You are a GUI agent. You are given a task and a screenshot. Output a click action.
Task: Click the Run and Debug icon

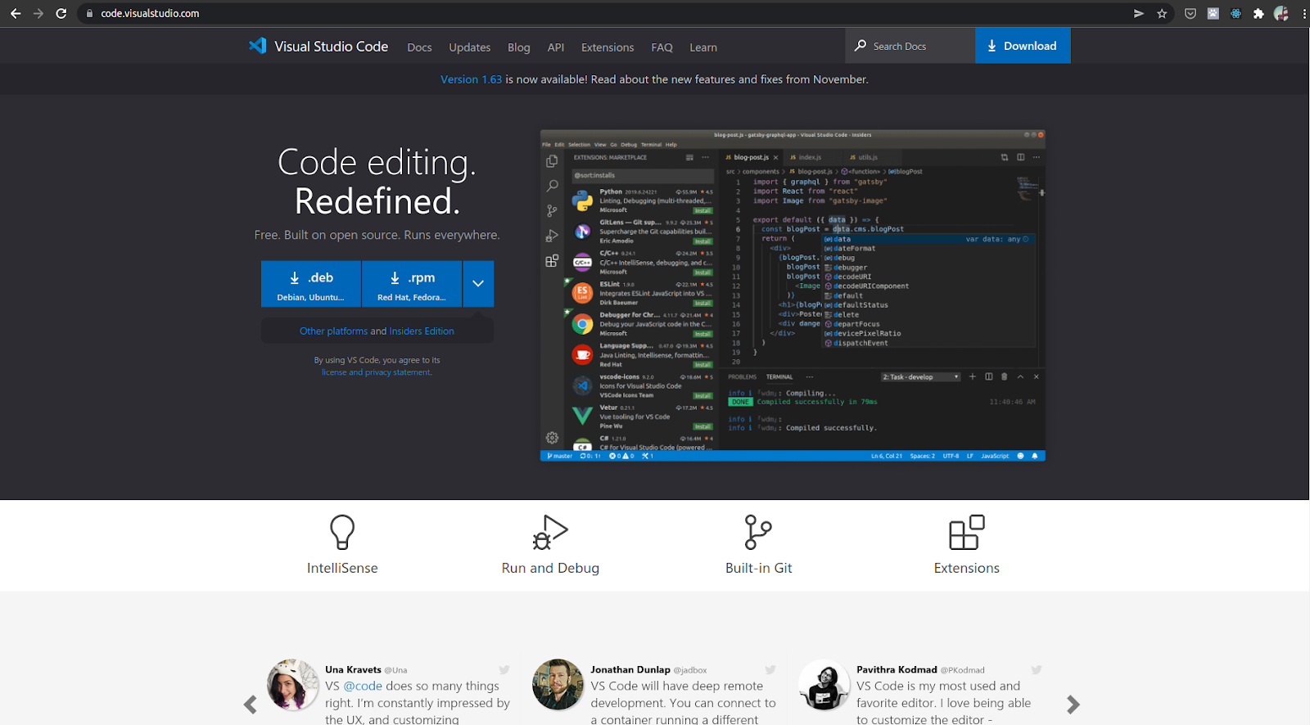[550, 532]
